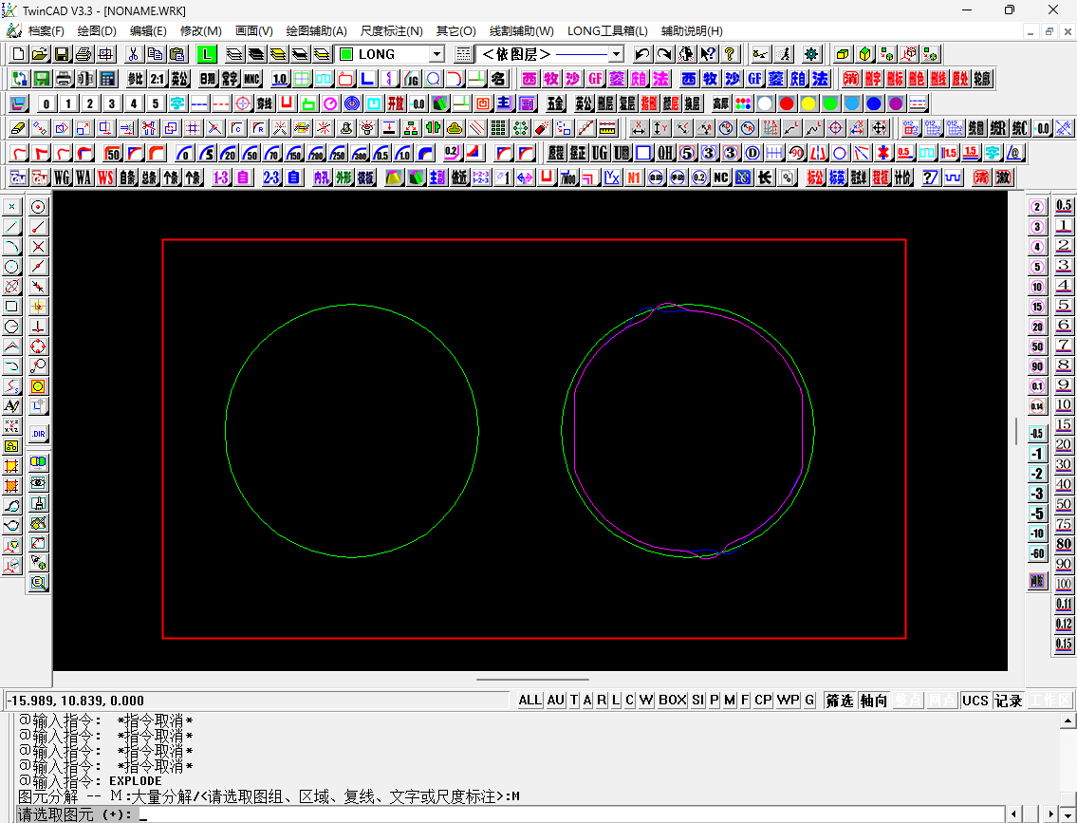The image size is (1077, 823).
Task: Toggle the 轴向 axis mode
Action: click(872, 701)
